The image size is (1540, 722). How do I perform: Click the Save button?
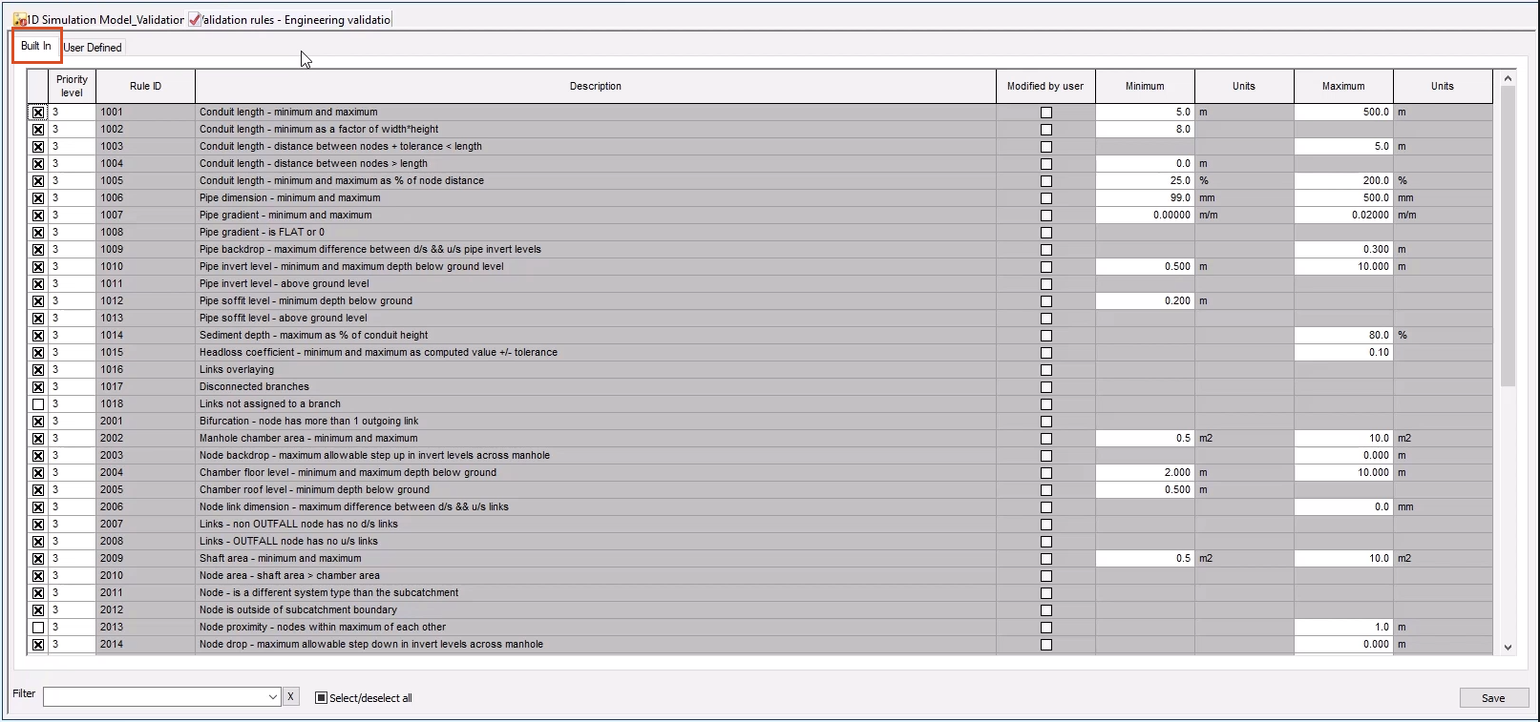click(x=1493, y=698)
